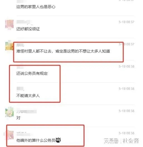Viewport: 143px width, 147px height.
Task: Select the comment 还好都没领证
Action: coord(28,29)
